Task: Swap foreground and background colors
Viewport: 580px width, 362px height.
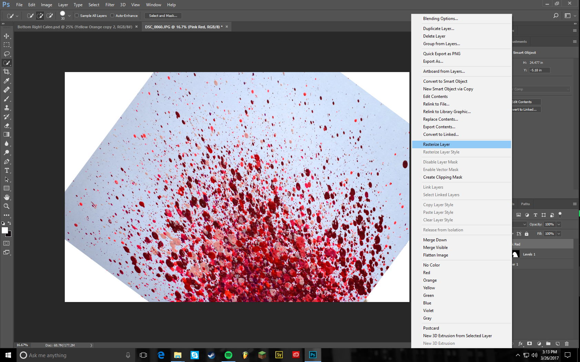Action: click(x=9, y=223)
